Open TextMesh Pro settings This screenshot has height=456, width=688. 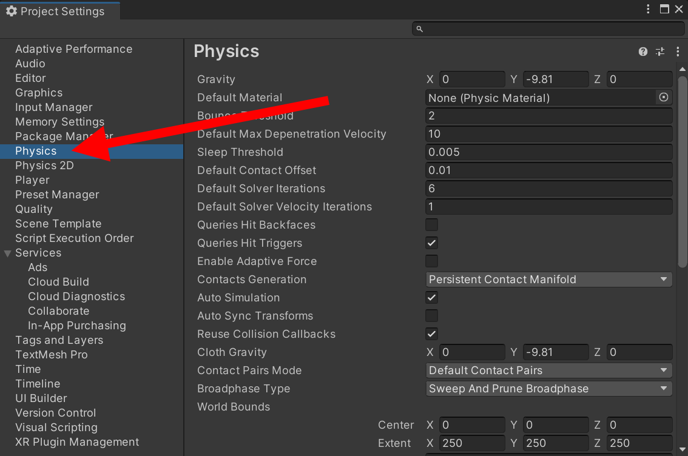[52, 355]
